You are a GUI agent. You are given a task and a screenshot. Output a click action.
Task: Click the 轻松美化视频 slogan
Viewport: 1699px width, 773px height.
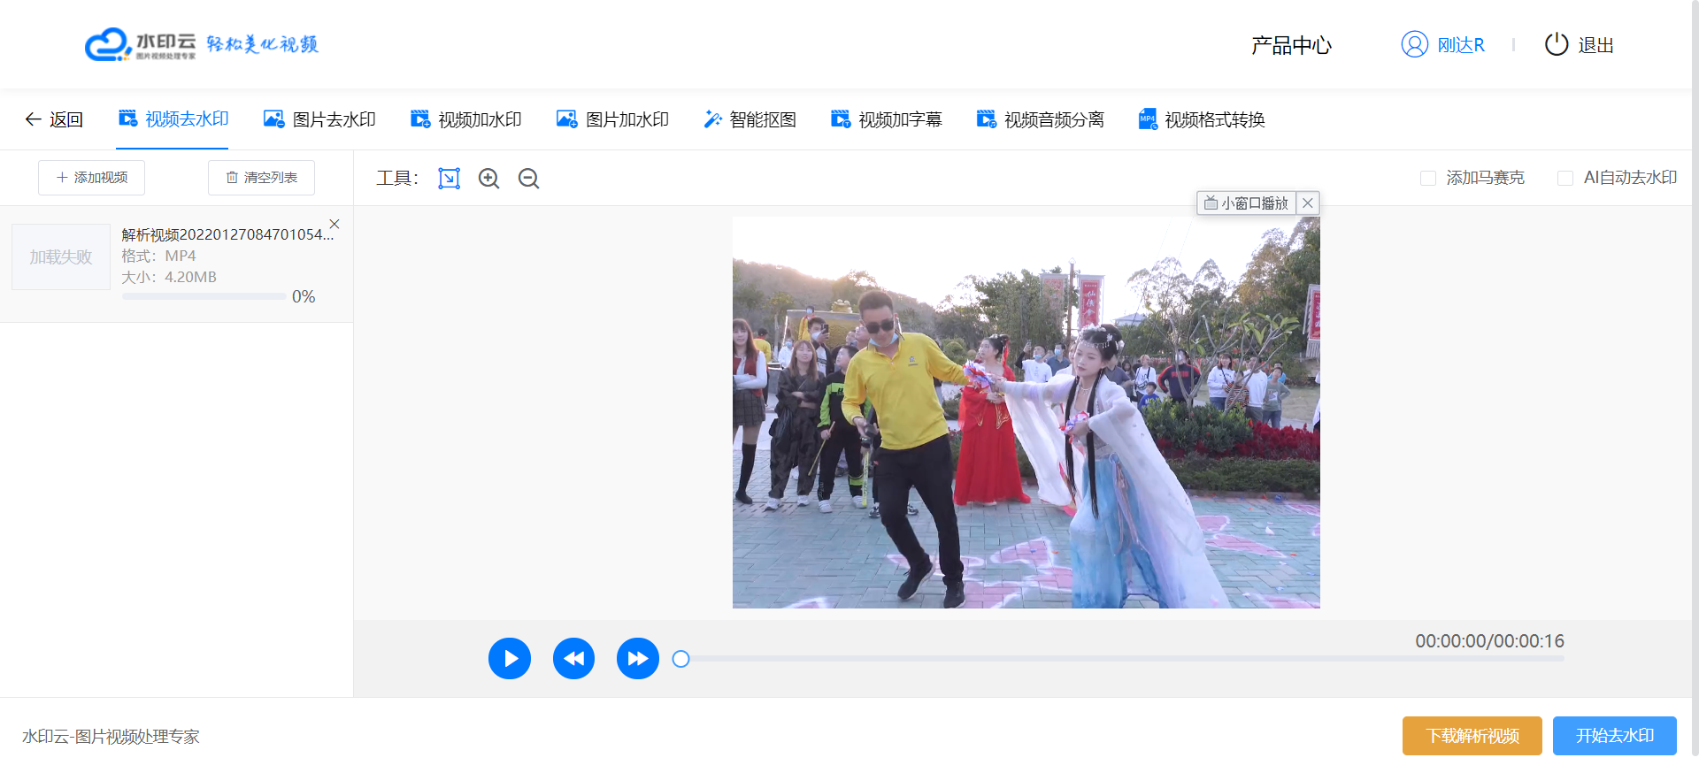(x=262, y=44)
